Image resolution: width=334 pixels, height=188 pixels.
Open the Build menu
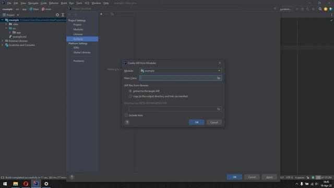pos(64,3)
